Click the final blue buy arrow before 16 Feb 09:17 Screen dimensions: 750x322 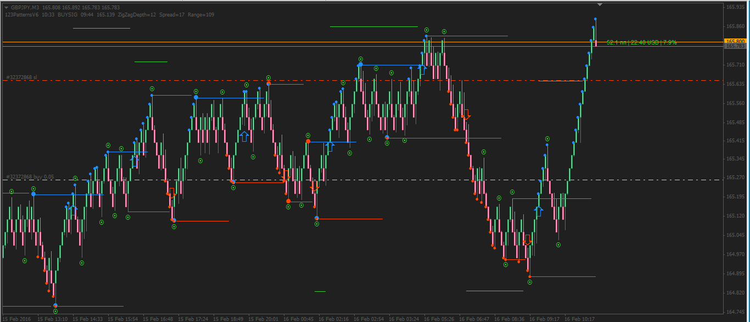tap(539, 211)
